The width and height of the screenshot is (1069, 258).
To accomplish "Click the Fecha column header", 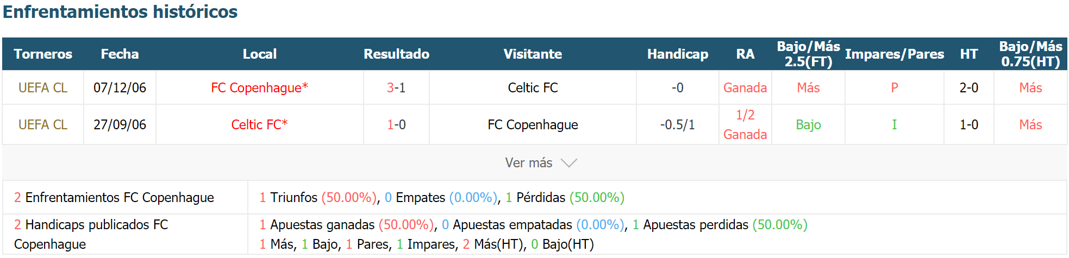I will tap(120, 54).
